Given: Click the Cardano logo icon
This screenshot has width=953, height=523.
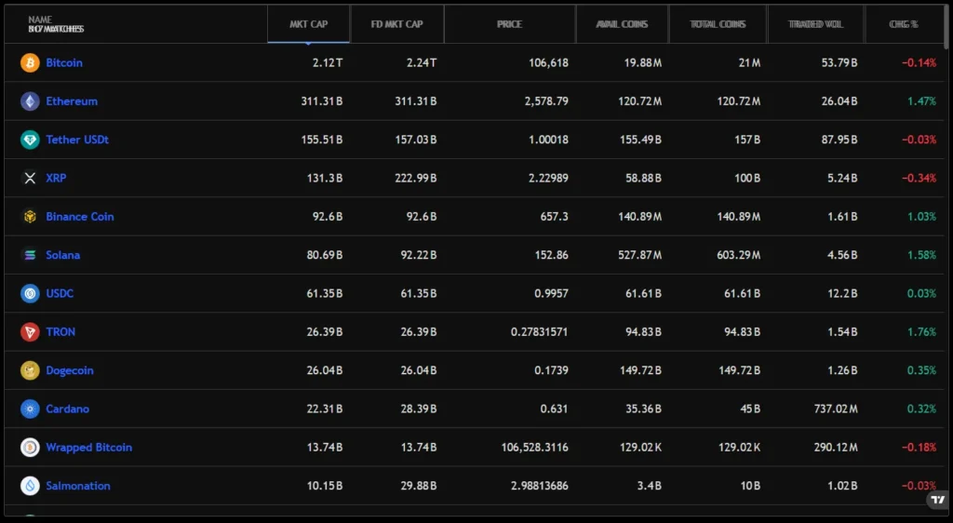Looking at the screenshot, I should pos(30,409).
